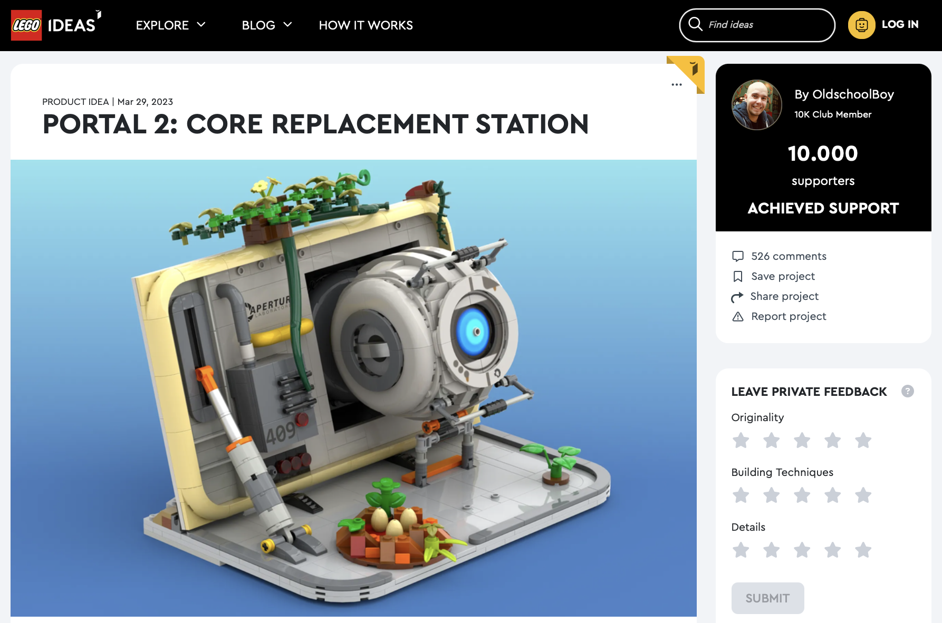
Task: Open the 526 comments link
Action: (789, 256)
